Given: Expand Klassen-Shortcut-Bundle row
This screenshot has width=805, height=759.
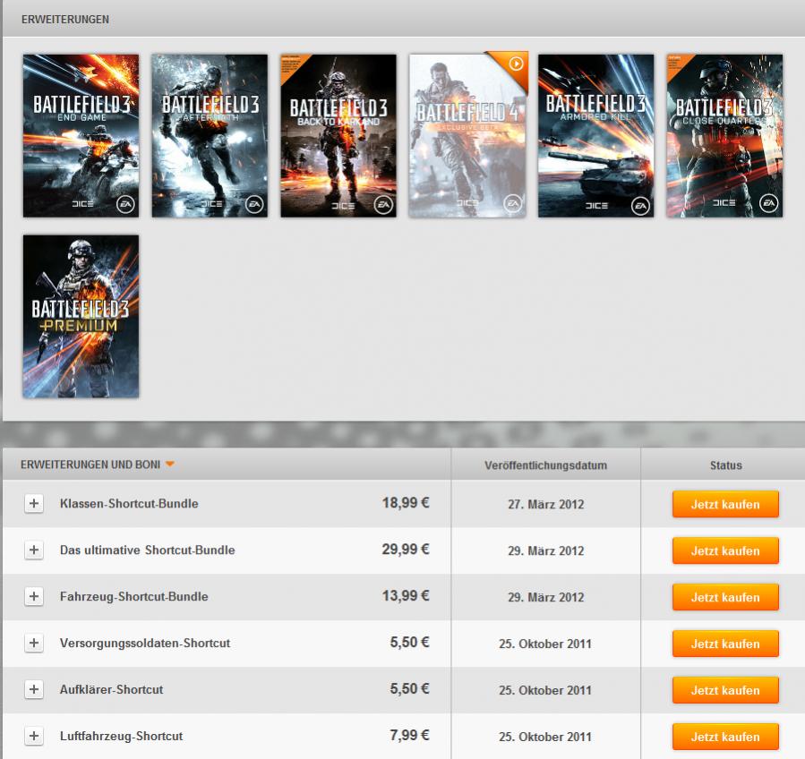Looking at the screenshot, I should [34, 503].
